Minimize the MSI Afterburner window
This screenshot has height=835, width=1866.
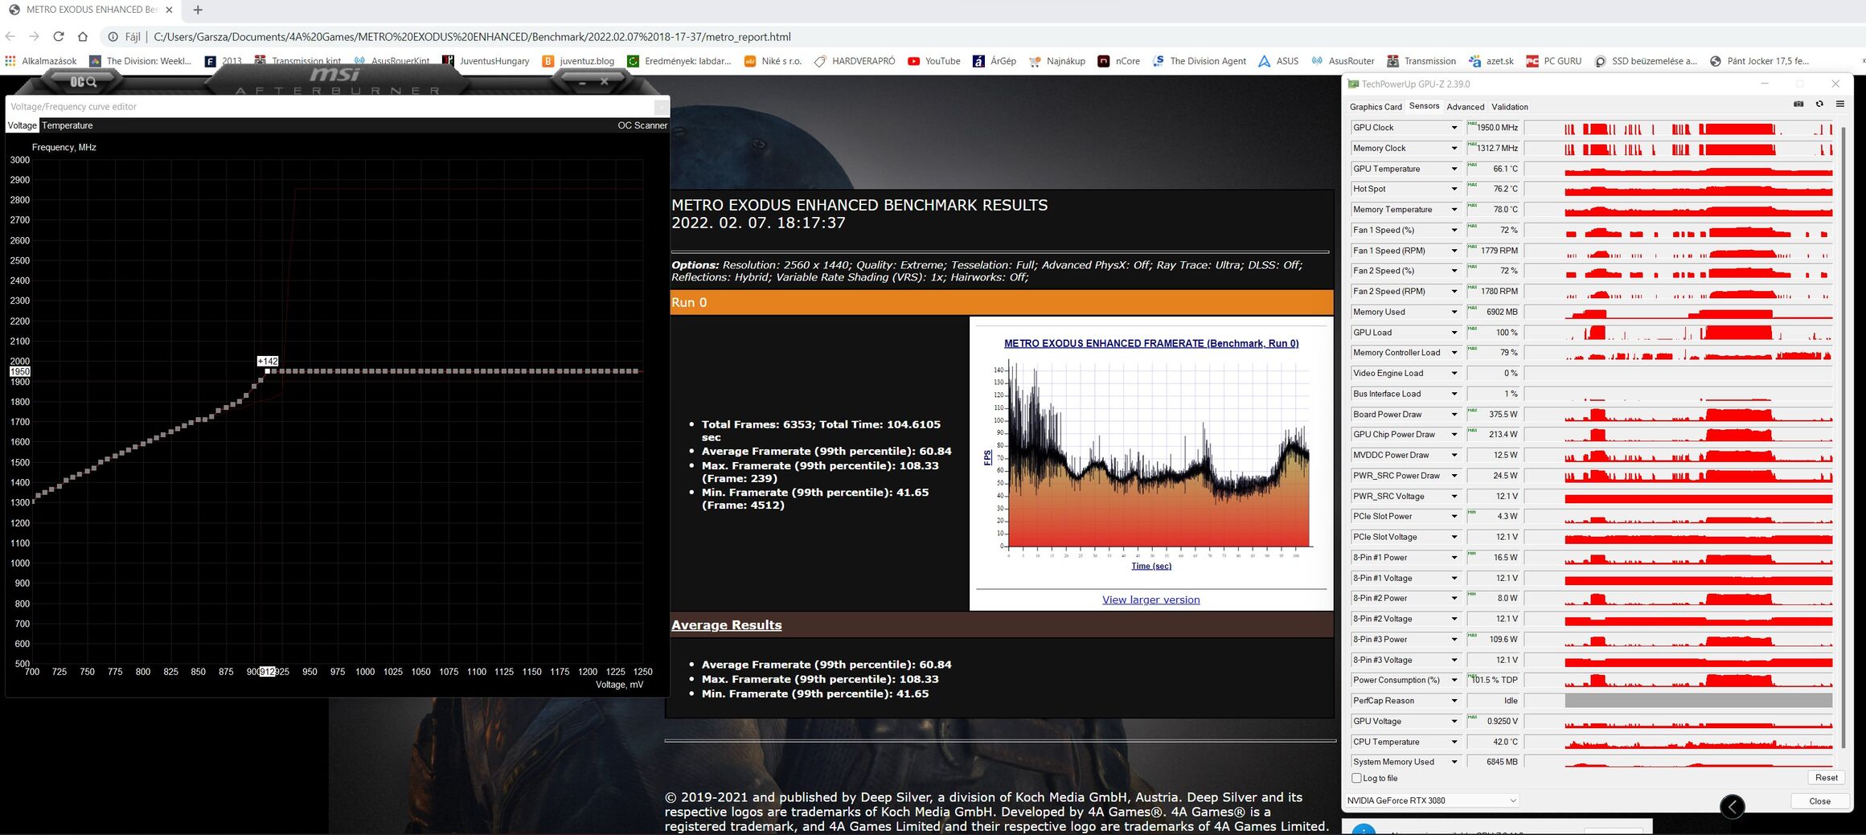tap(582, 82)
